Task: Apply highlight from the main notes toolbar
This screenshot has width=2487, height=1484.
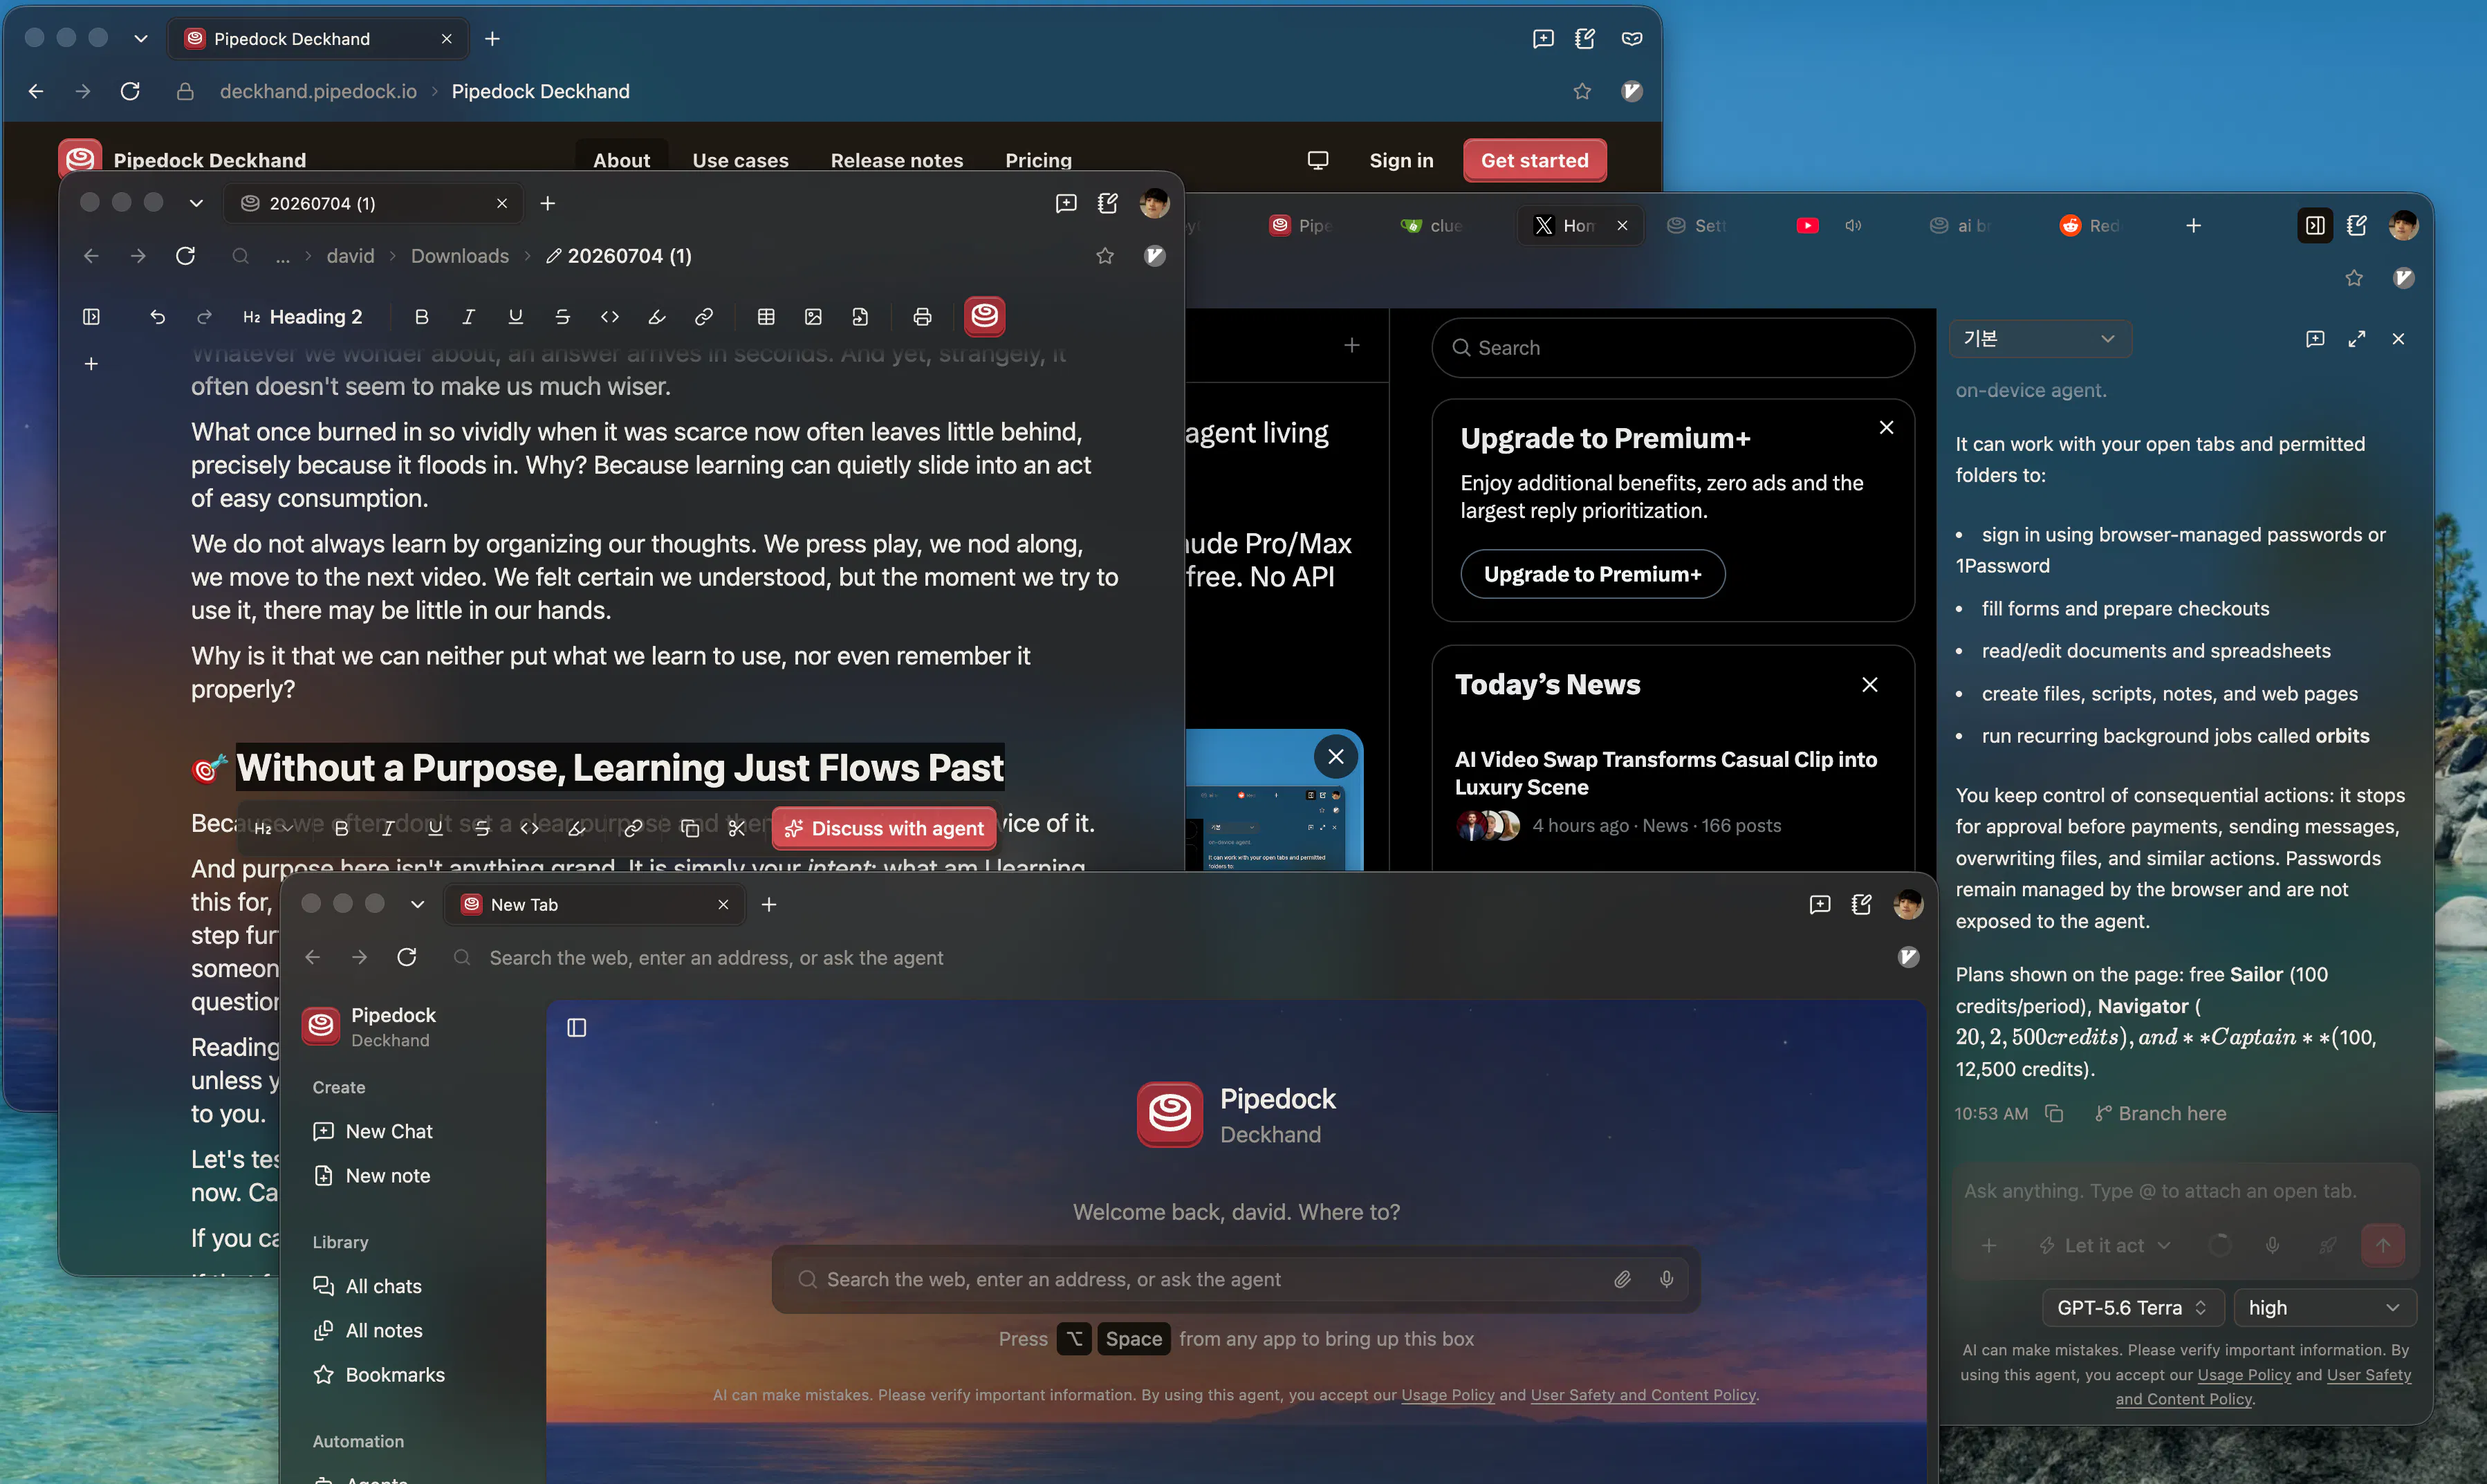Action: click(x=657, y=317)
